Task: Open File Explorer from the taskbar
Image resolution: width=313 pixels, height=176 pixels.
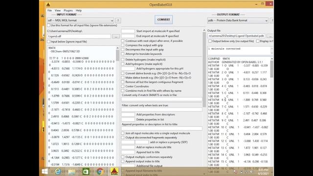Action: [72, 172]
